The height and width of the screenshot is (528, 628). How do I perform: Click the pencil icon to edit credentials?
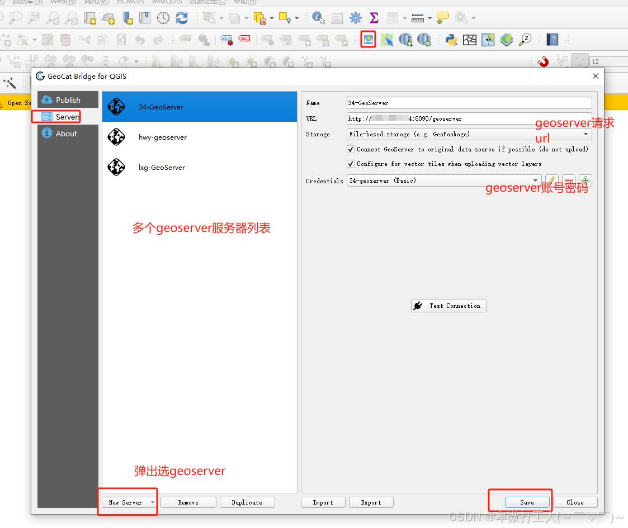tap(551, 180)
